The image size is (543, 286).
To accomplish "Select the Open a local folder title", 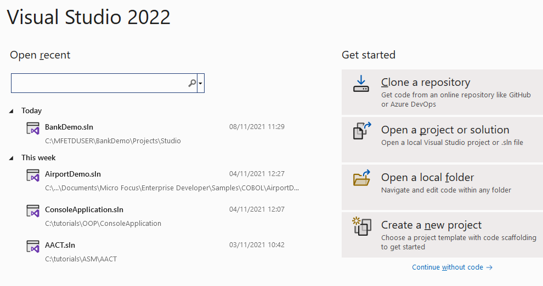I will (x=427, y=178).
